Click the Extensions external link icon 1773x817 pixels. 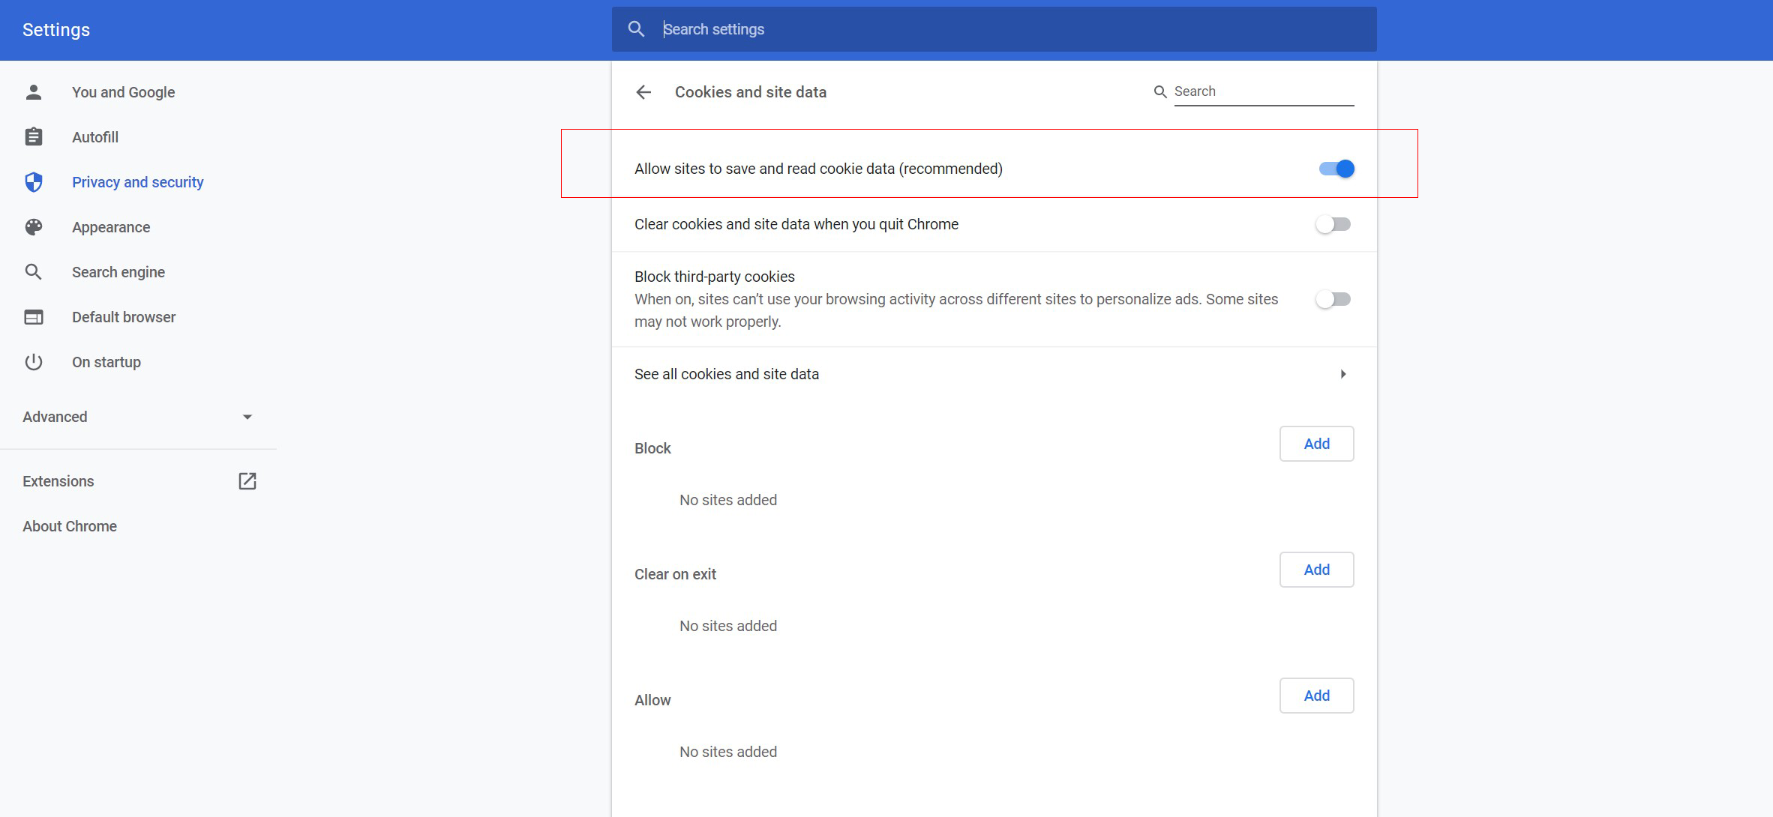[x=247, y=481]
